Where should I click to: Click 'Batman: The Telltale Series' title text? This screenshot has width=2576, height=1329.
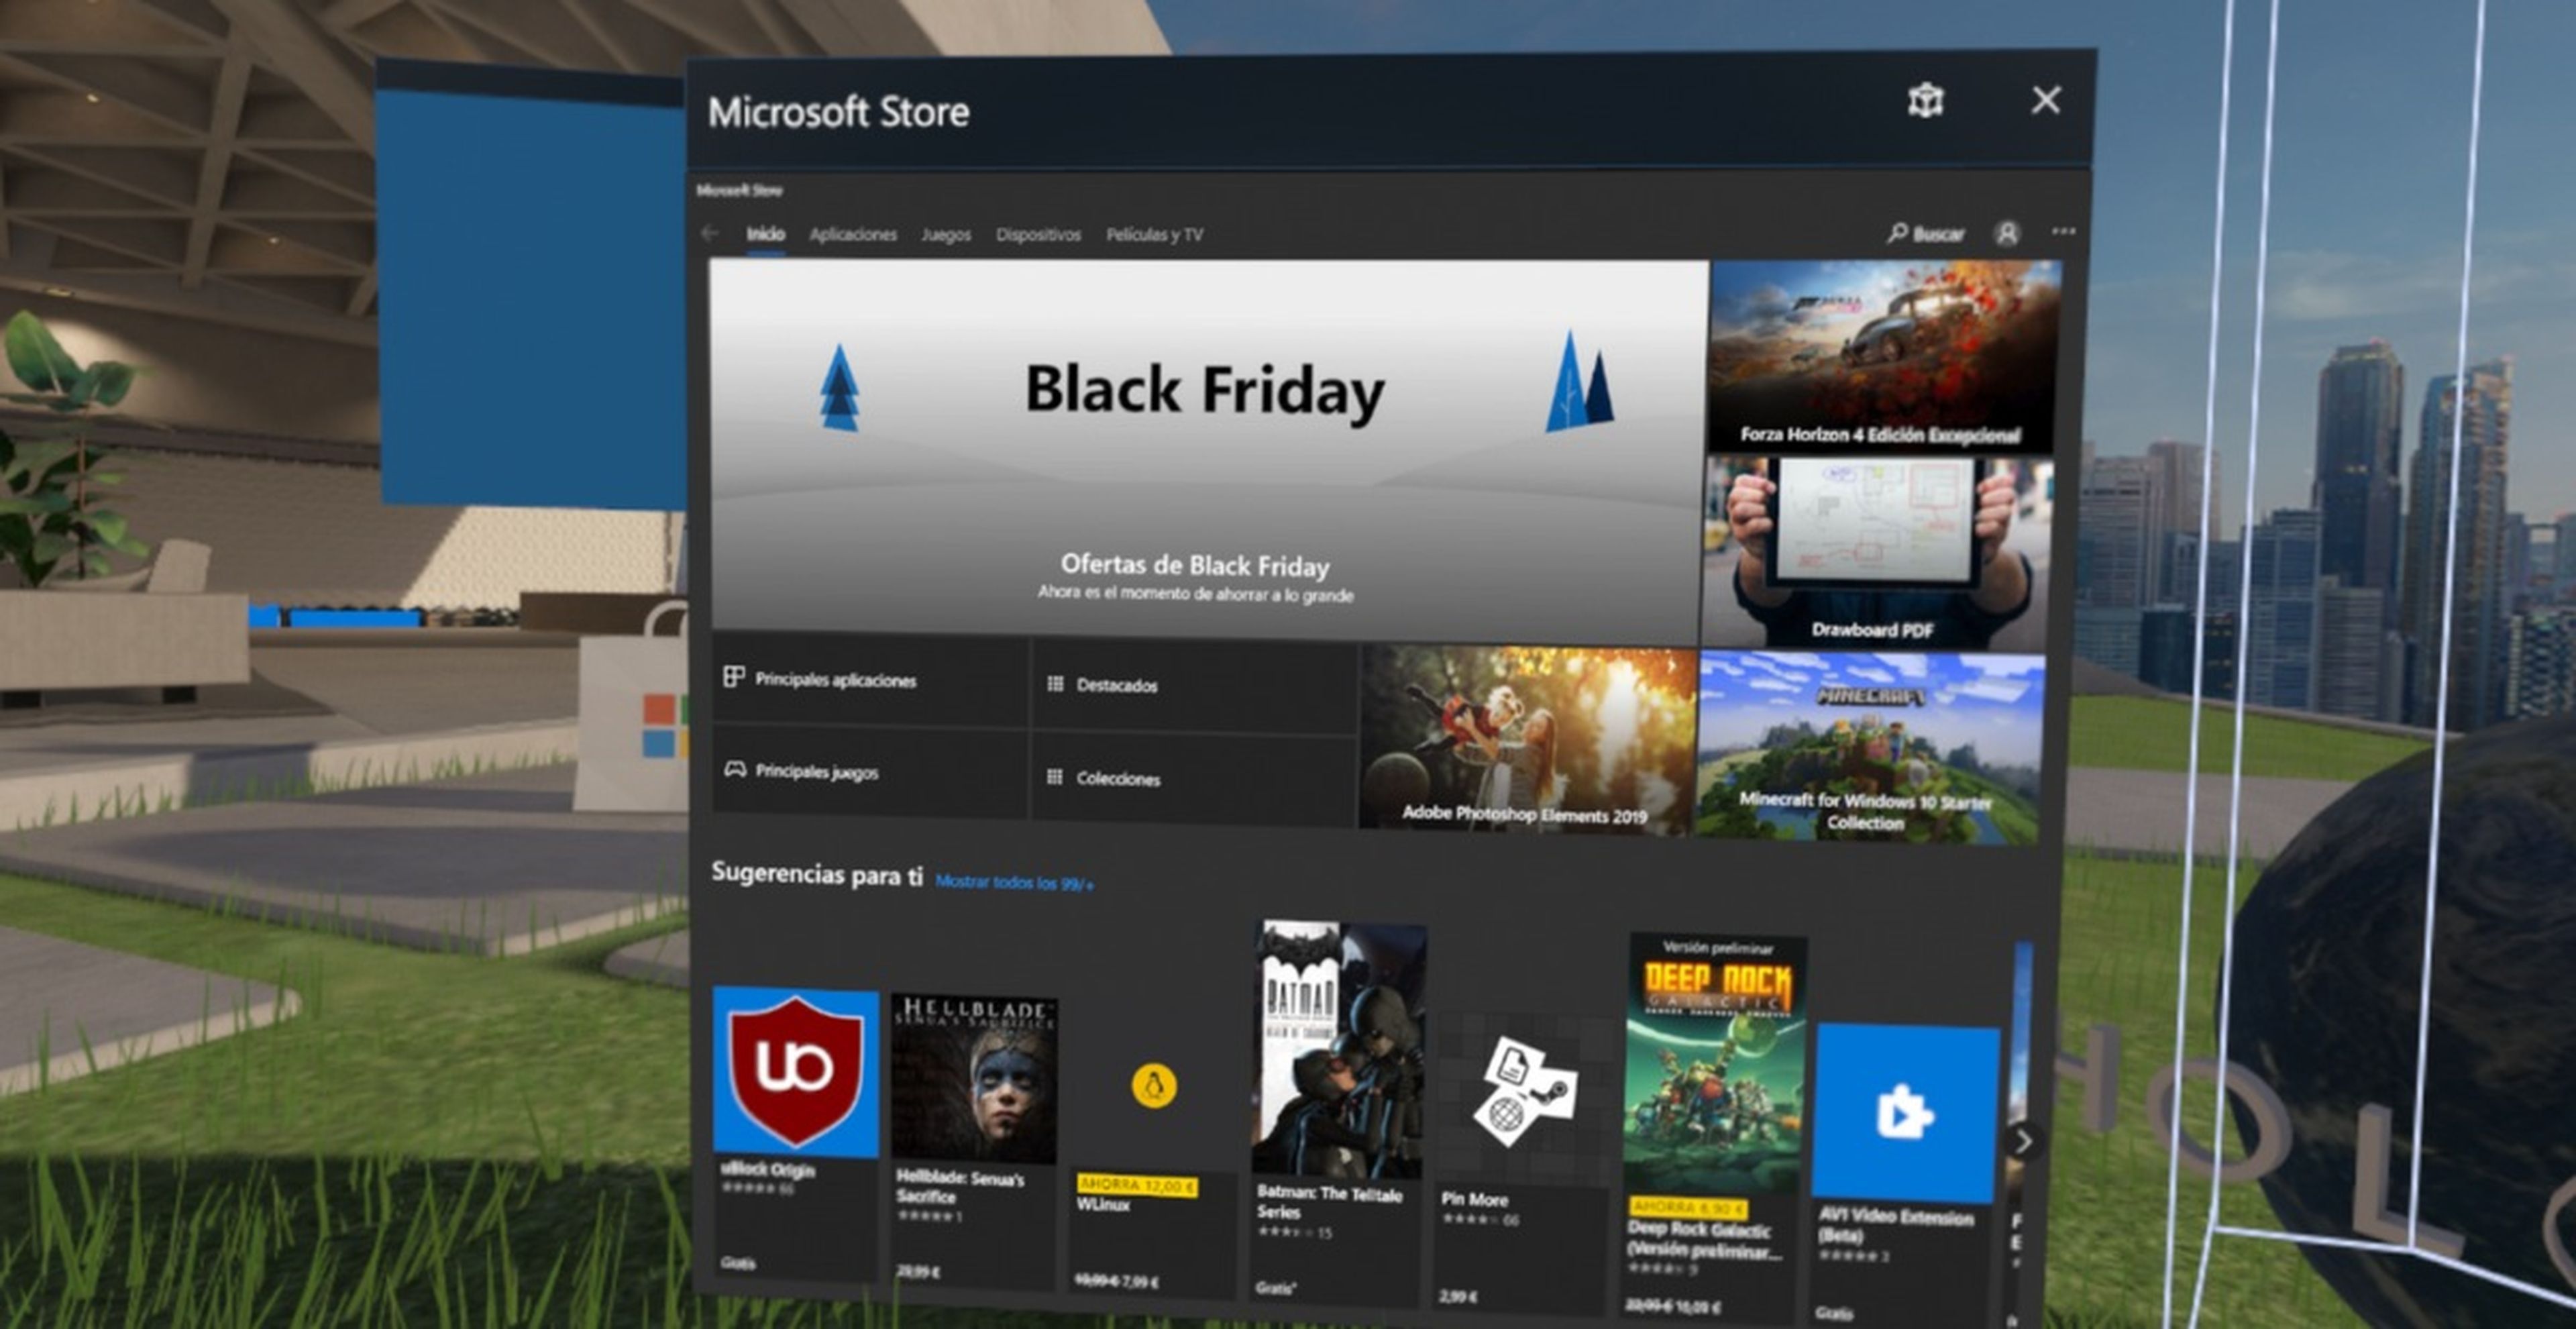click(x=1329, y=1203)
